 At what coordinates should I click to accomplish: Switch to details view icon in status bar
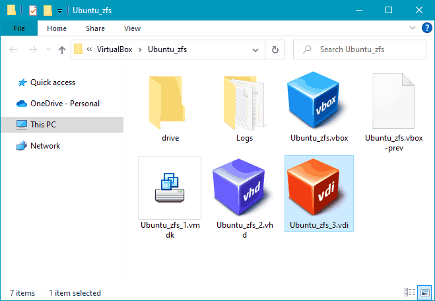pos(410,292)
